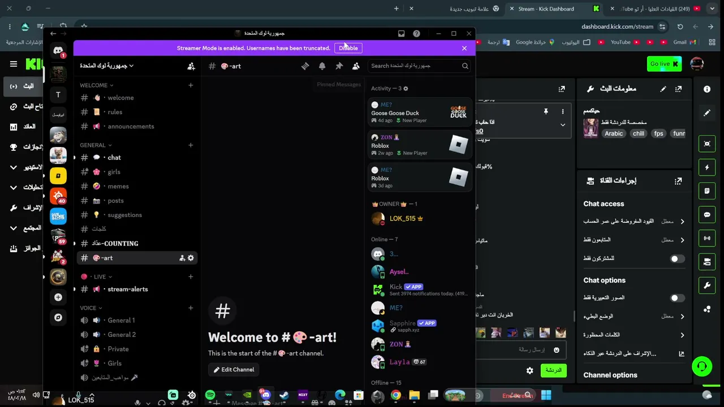Click the Windows Start button

(546, 395)
